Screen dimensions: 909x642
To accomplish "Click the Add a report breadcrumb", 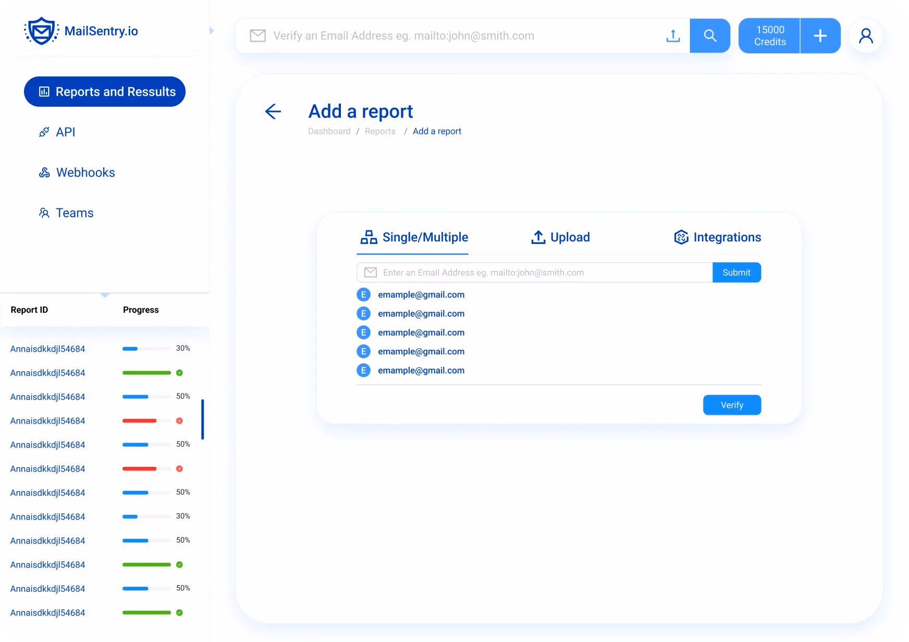I will [437, 131].
